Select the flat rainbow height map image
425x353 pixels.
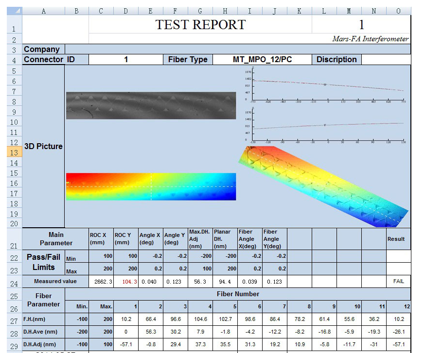click(x=151, y=187)
